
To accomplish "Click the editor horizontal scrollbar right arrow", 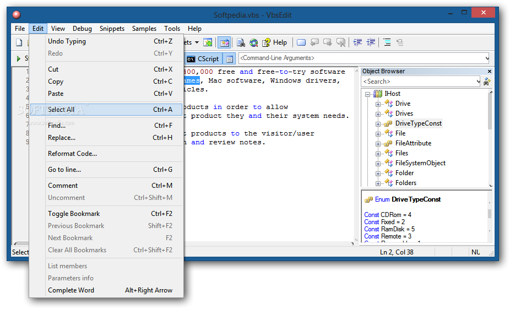I will click(352, 243).
